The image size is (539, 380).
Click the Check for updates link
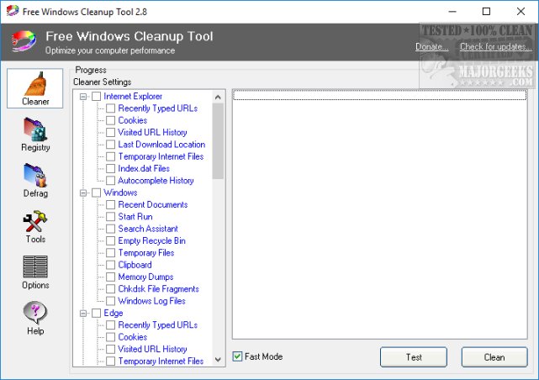pyautogui.click(x=495, y=47)
